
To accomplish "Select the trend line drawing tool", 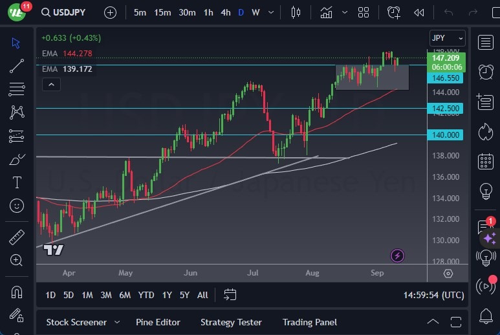I will (x=17, y=65).
